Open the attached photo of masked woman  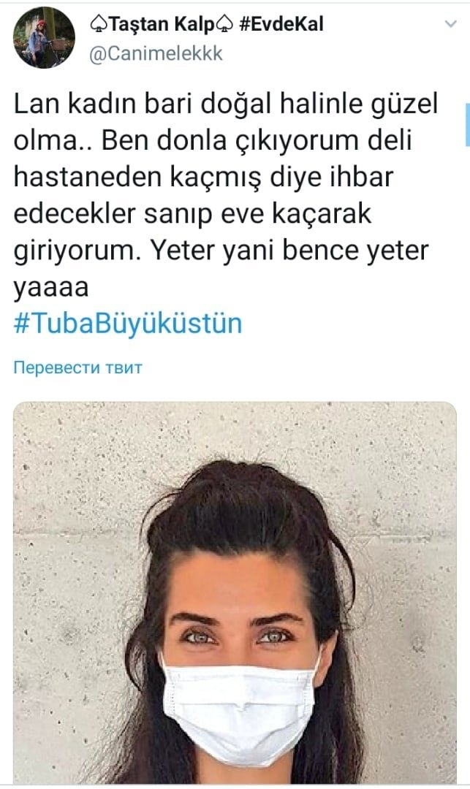(x=235, y=592)
